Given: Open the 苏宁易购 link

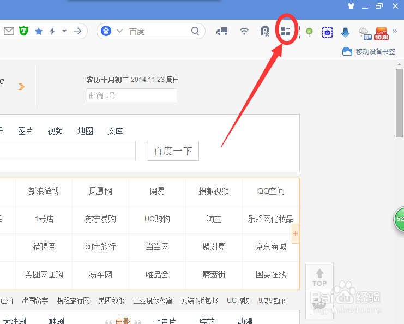Looking at the screenshot, I should [x=100, y=219].
